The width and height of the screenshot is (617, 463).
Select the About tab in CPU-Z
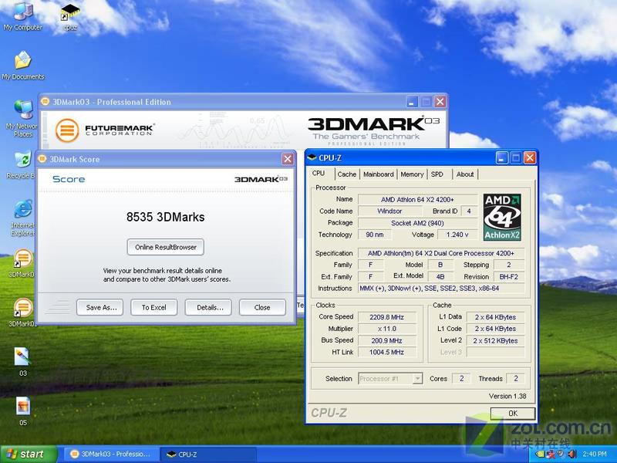pyautogui.click(x=465, y=174)
